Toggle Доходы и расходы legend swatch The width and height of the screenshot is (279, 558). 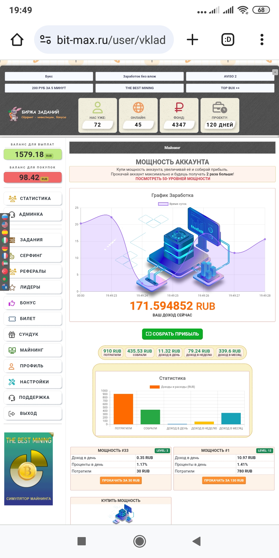154,387
